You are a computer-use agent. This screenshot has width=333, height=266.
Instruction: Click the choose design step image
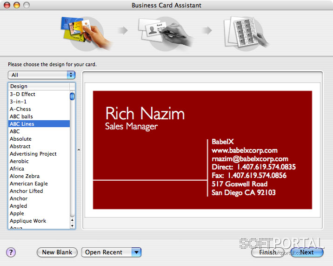pyautogui.click(x=86, y=34)
